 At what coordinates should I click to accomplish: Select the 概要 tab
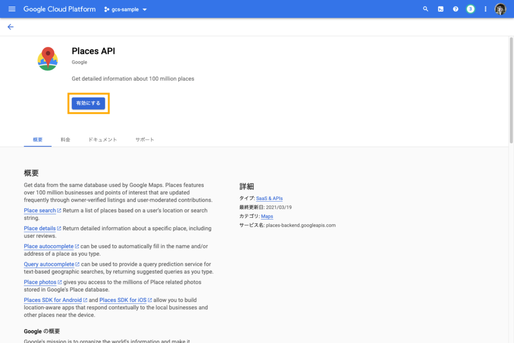click(x=38, y=139)
